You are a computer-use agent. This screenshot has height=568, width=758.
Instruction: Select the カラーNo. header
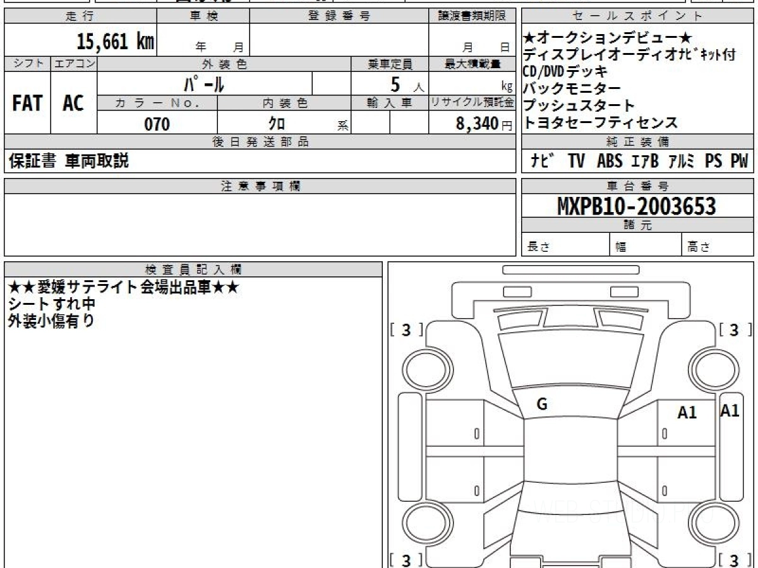point(157,104)
